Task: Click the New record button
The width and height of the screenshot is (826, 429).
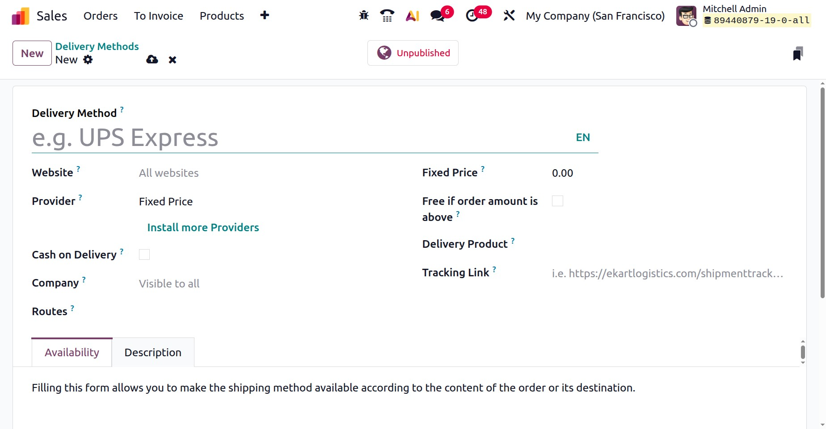Action: pyautogui.click(x=32, y=54)
